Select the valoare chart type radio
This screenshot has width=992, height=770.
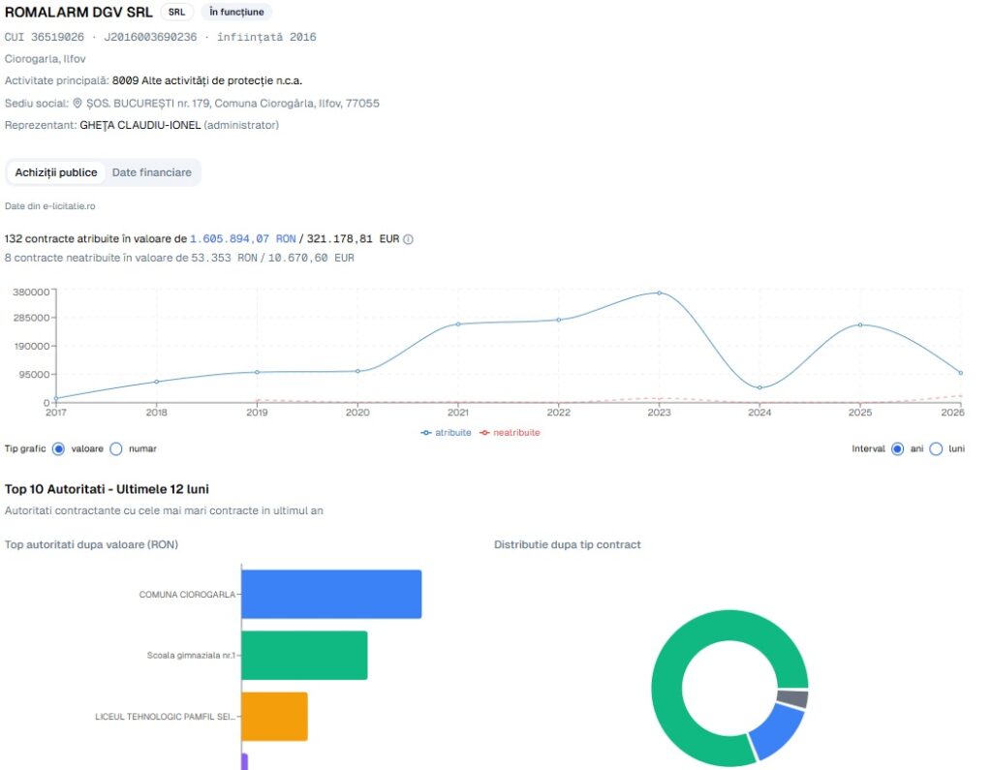coord(58,448)
